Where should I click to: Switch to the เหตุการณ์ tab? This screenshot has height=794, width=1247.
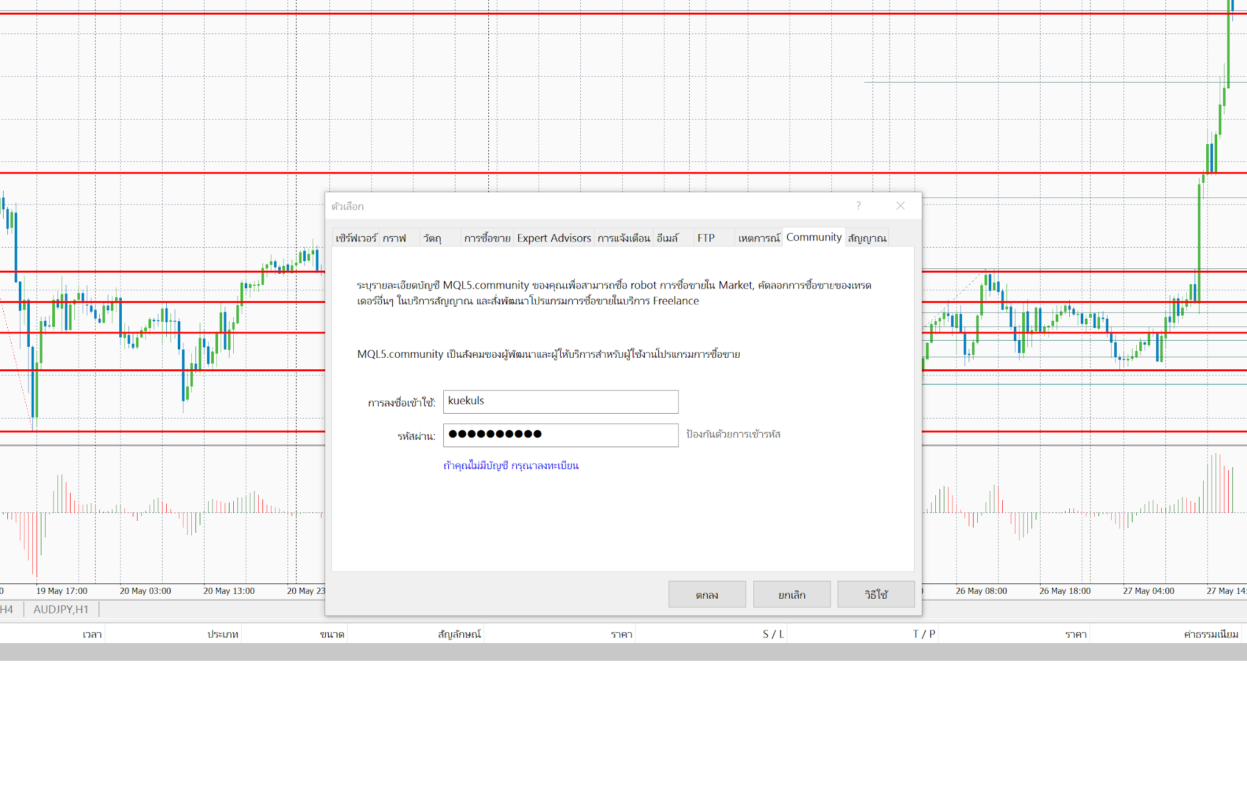click(759, 238)
